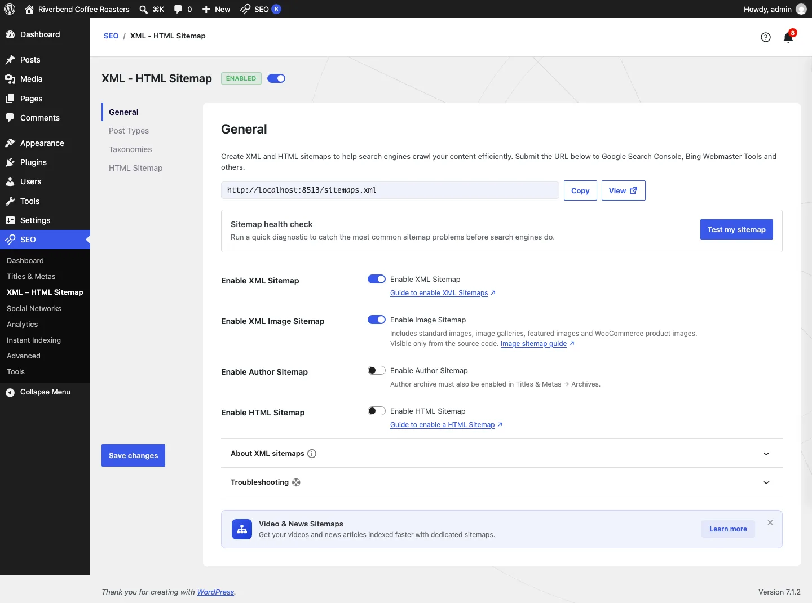
Task: Open Guide to enable a HTML Sitemap link
Action: (x=446, y=425)
